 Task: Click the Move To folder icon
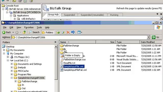[x=58, y=32]
